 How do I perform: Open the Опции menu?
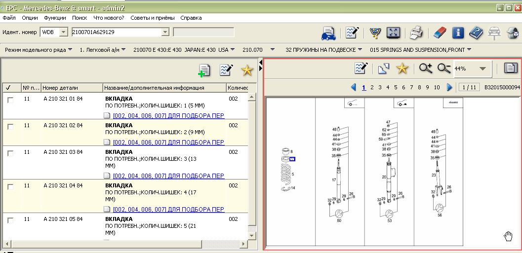click(30, 18)
